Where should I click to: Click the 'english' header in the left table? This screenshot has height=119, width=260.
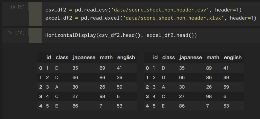click(126, 58)
